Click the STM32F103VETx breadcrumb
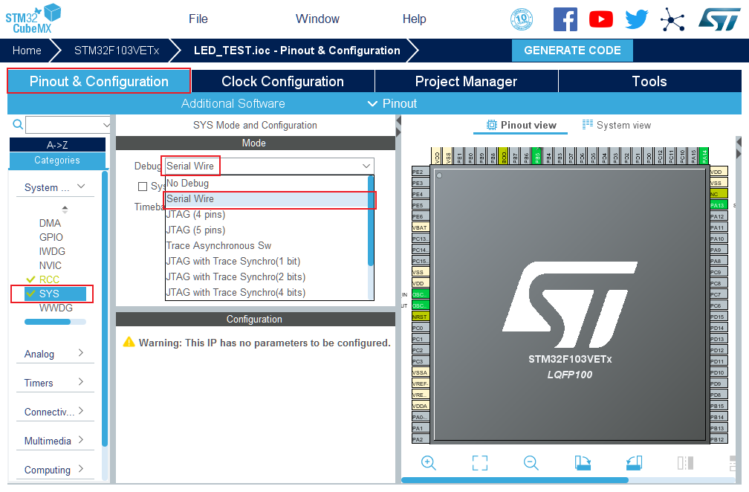749x492 pixels. point(117,51)
